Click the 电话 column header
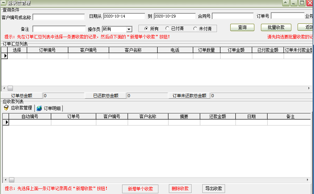 (175, 50)
